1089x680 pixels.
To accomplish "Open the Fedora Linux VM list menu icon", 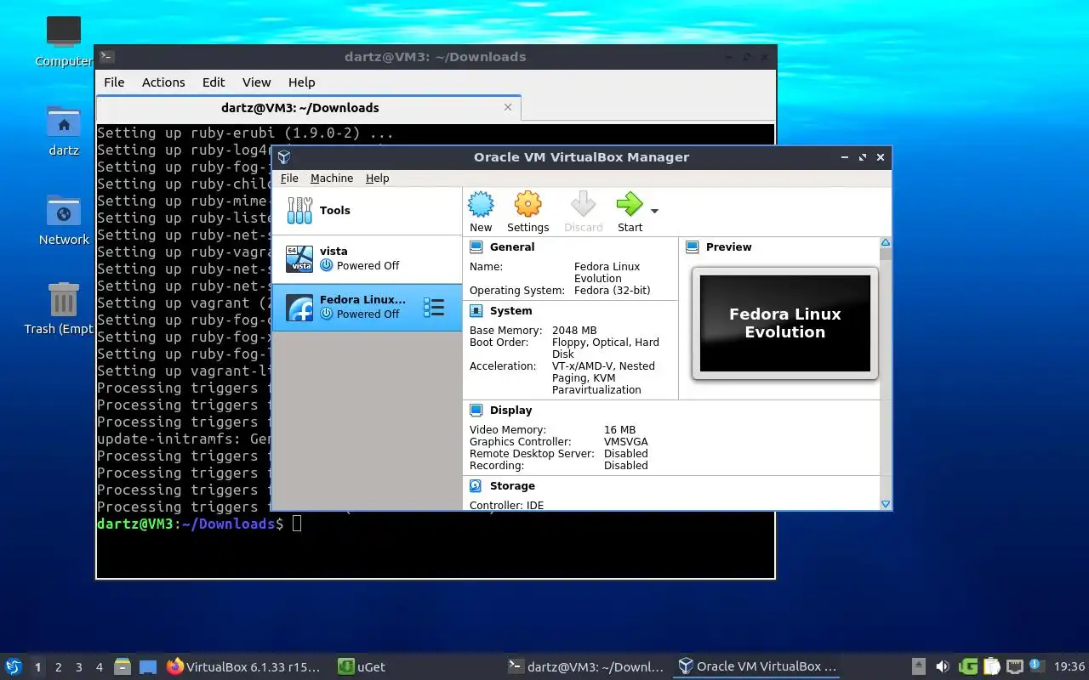I will pyautogui.click(x=434, y=308).
